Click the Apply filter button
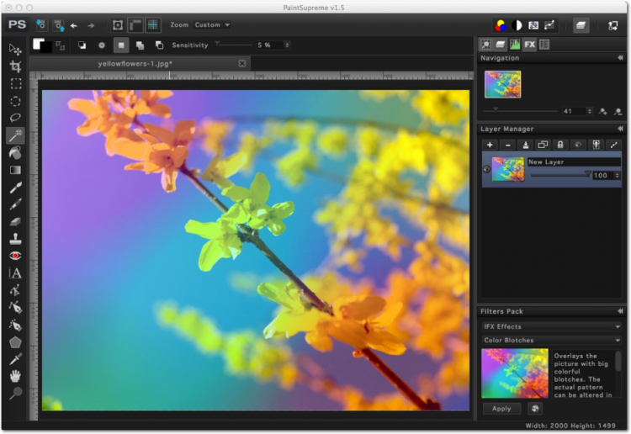The height and width of the screenshot is (434, 631). (x=501, y=409)
